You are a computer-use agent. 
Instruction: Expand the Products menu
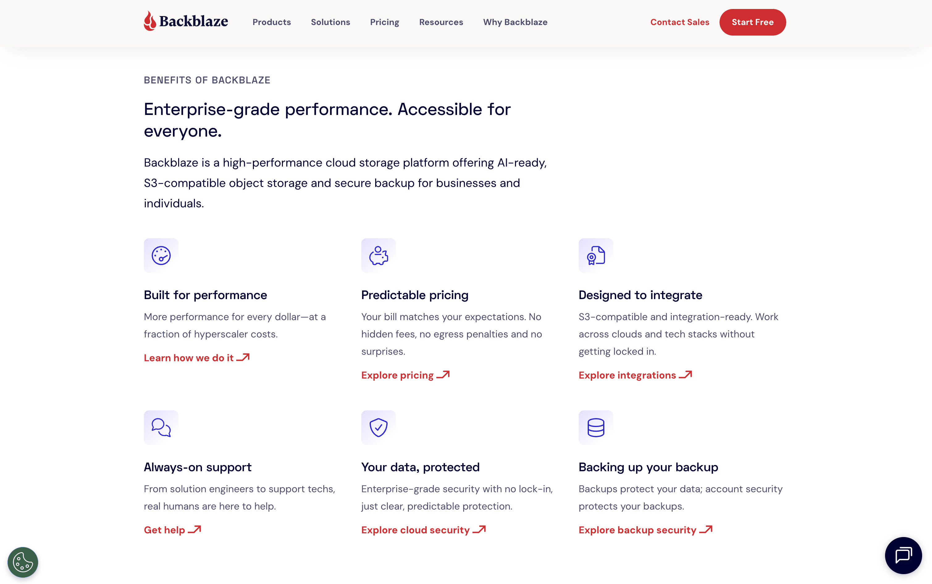pyautogui.click(x=272, y=22)
